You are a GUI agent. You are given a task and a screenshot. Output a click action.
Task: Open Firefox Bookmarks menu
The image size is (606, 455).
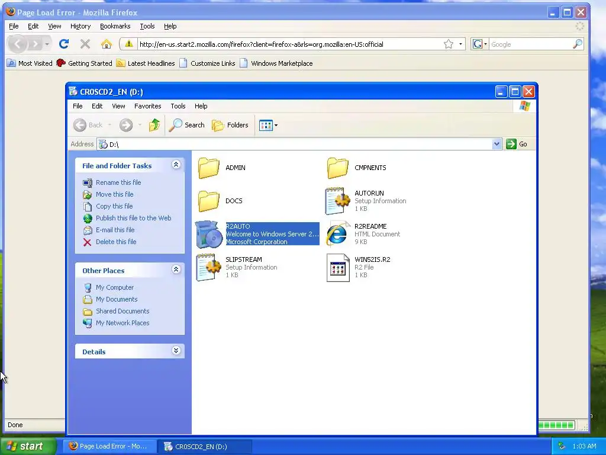click(115, 26)
